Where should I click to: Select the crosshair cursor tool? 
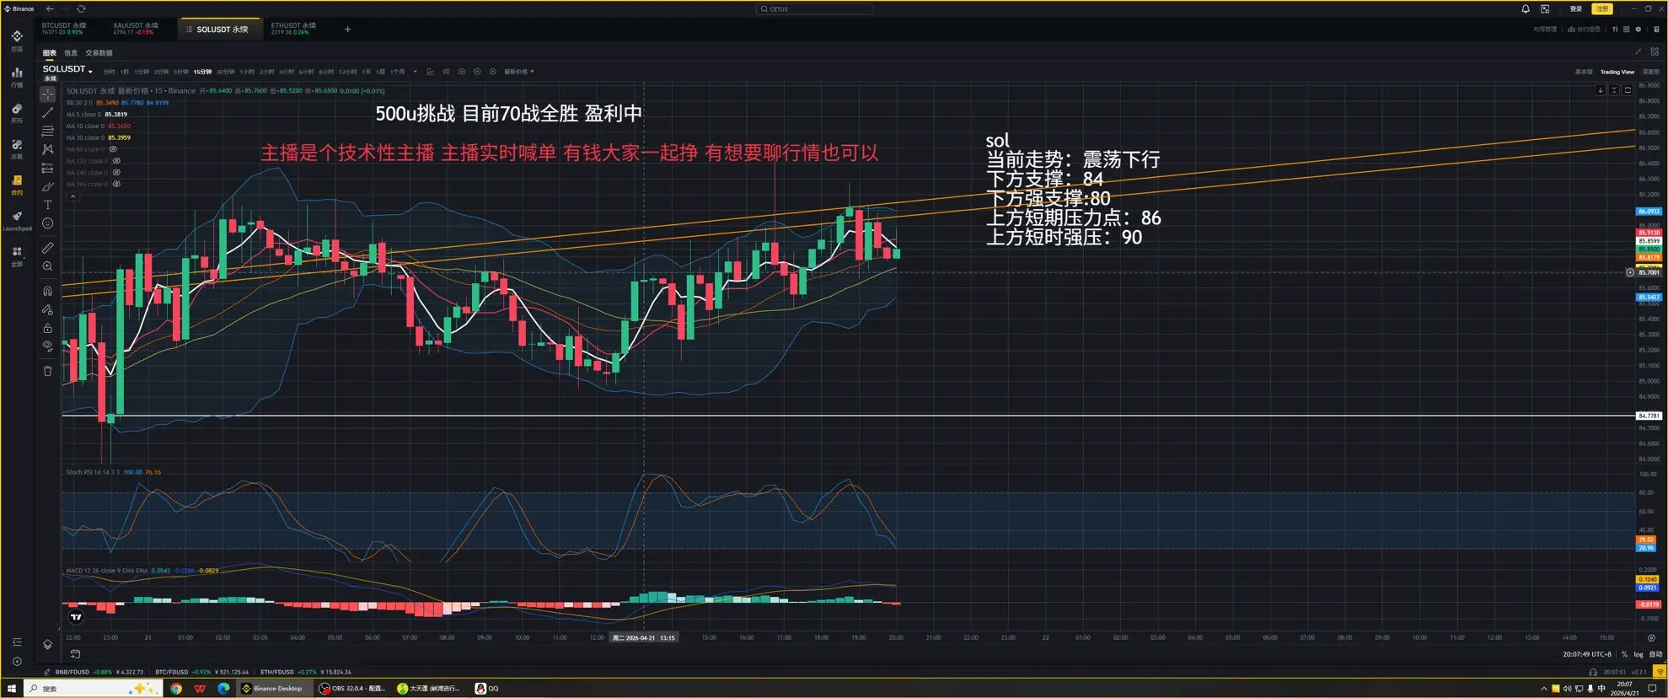point(47,94)
